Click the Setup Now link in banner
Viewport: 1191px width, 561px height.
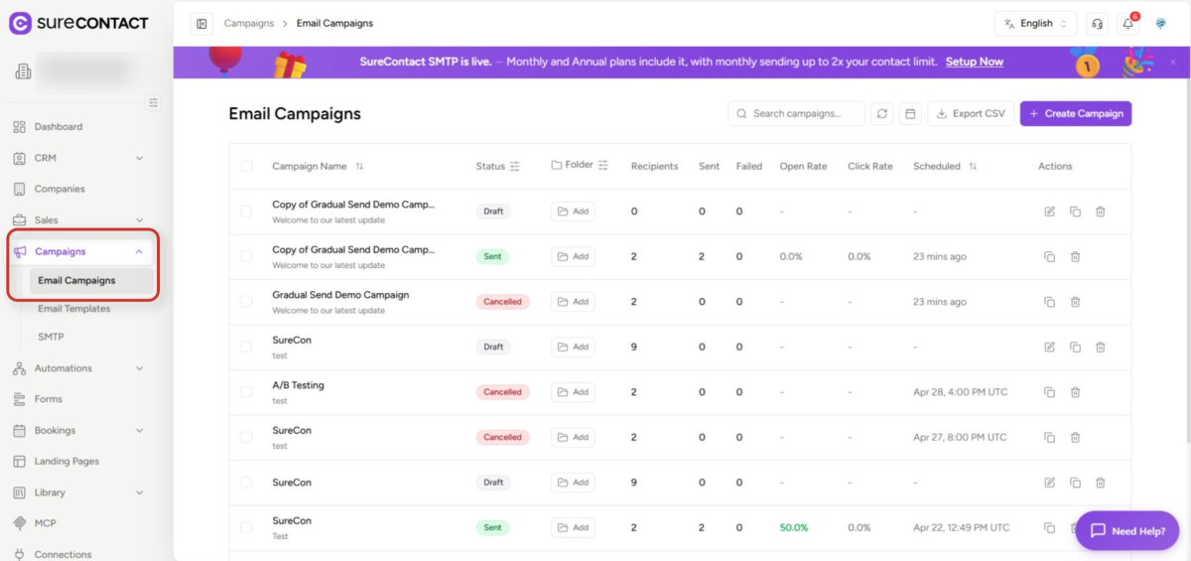974,62
